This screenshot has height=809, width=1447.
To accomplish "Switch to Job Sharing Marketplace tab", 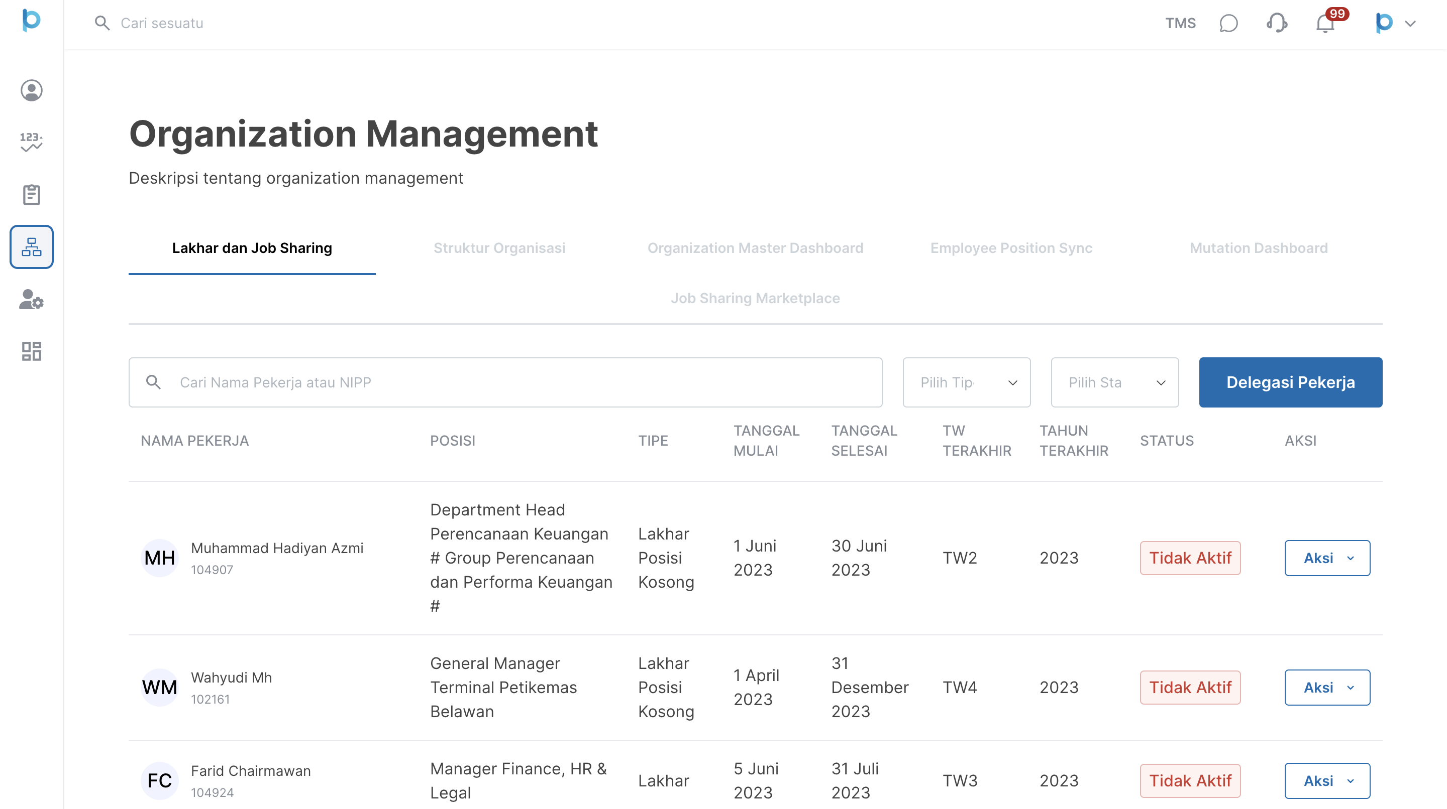I will point(755,298).
